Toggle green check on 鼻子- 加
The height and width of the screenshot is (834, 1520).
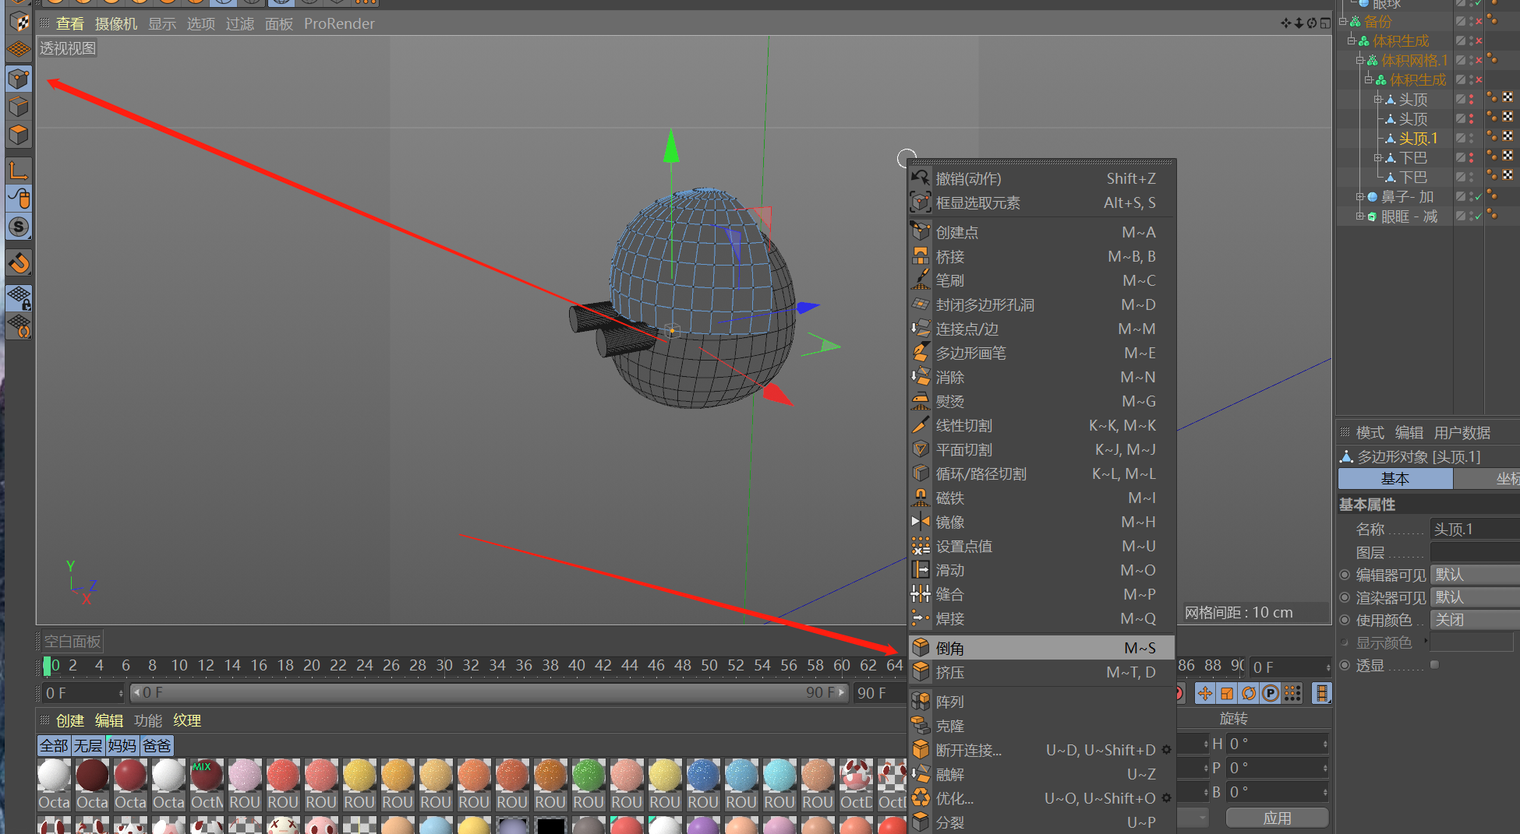click(1479, 197)
